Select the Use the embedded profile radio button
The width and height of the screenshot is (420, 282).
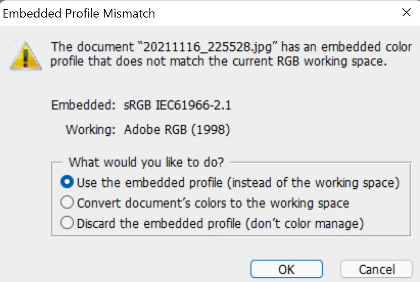[x=67, y=182]
